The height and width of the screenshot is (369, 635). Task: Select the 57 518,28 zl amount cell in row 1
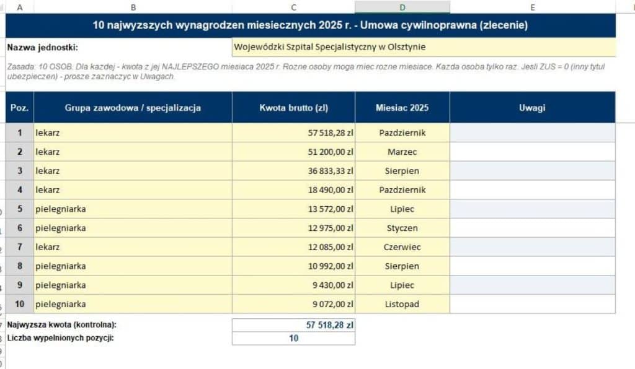click(x=293, y=132)
